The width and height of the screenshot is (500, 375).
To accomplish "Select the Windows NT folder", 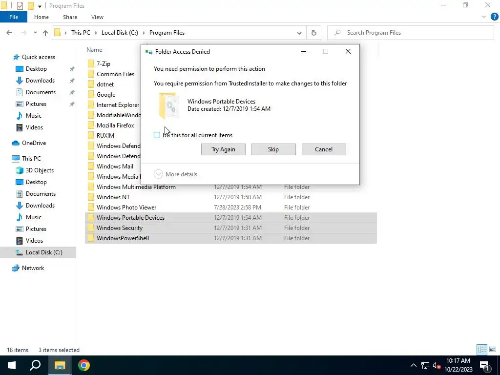I will 113,197.
